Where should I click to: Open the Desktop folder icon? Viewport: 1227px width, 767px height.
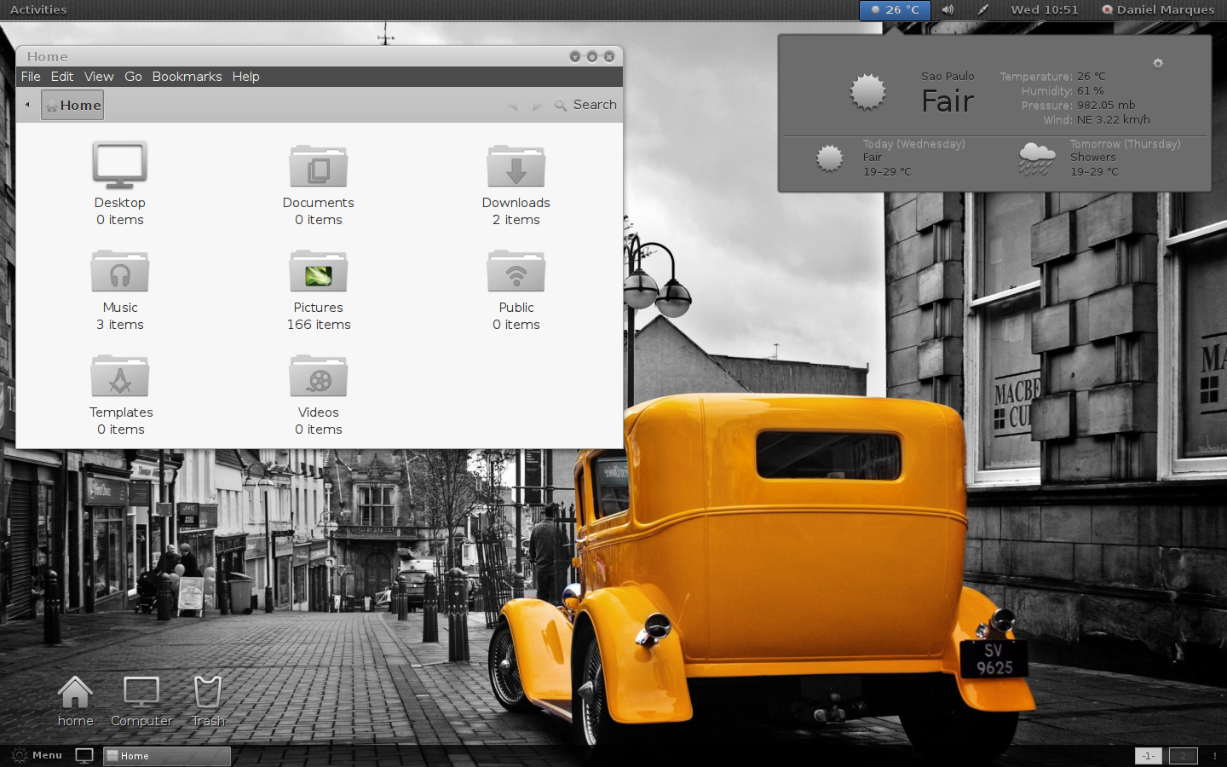(120, 165)
